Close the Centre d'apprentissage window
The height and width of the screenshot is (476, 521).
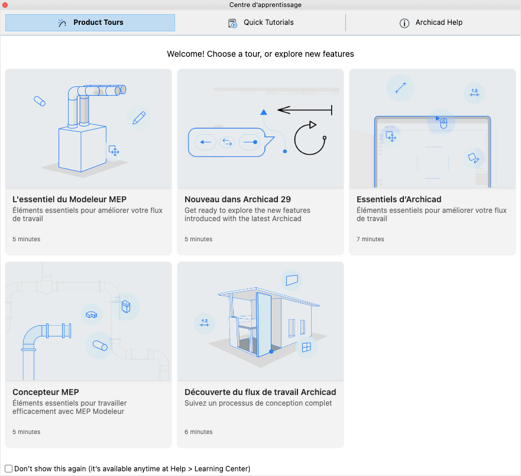(x=5, y=5)
